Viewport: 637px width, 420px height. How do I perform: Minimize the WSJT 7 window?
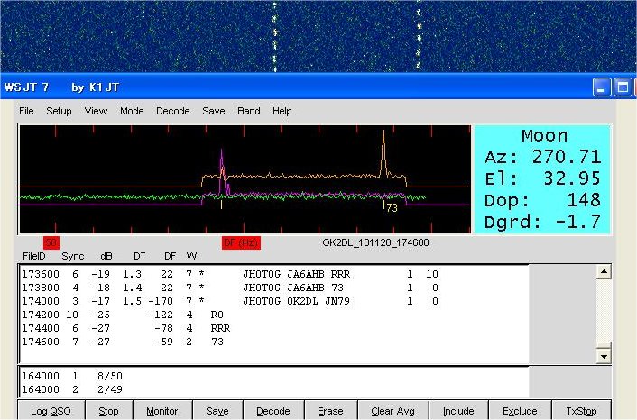coord(602,87)
